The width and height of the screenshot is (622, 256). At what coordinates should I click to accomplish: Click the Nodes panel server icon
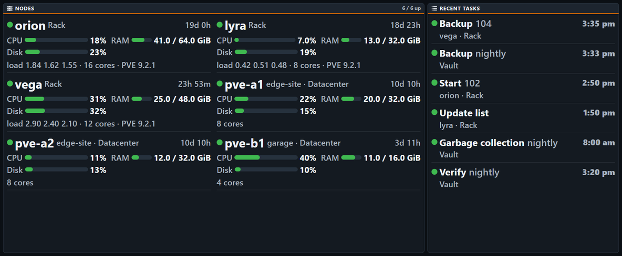(10, 8)
